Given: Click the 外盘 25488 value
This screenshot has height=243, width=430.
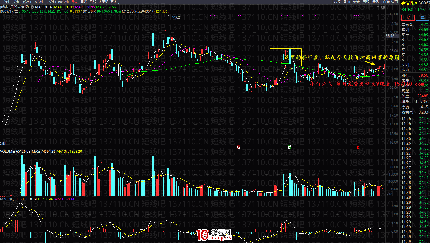Looking at the screenshot, I should 423,96.
